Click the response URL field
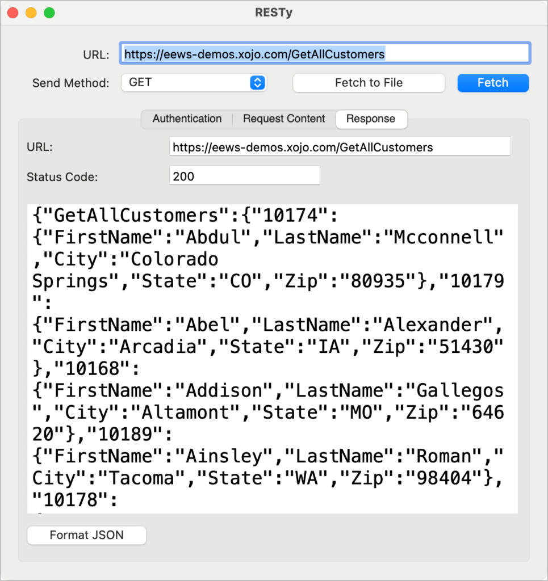Screen dimensions: 548x581 point(340,146)
